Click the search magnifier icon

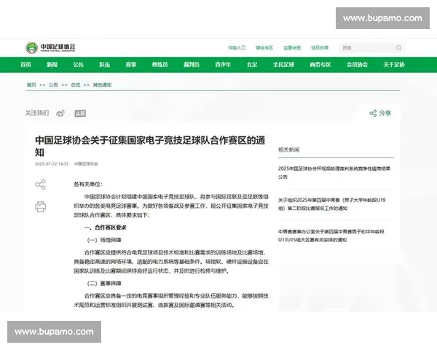tap(399, 47)
